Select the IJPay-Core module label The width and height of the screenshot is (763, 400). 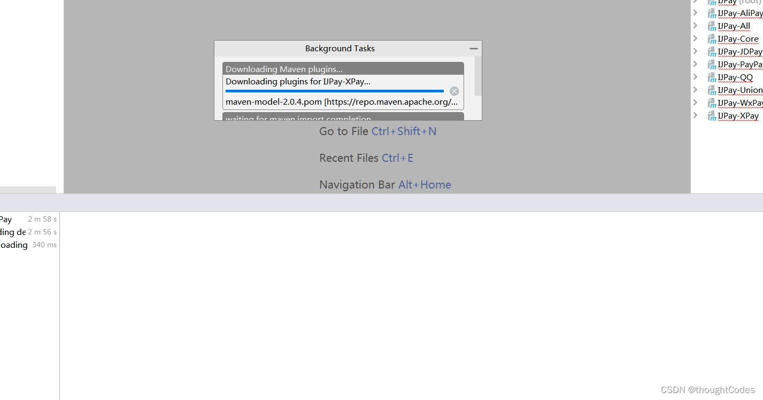click(x=738, y=39)
